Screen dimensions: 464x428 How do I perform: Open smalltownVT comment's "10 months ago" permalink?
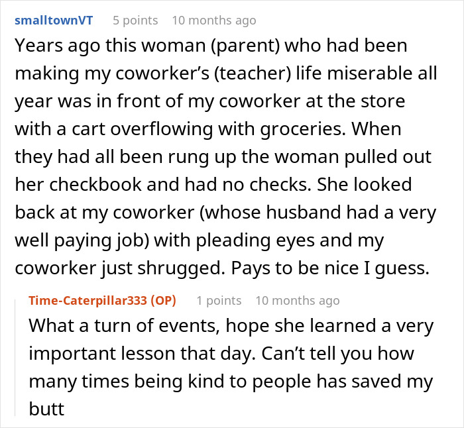213,21
